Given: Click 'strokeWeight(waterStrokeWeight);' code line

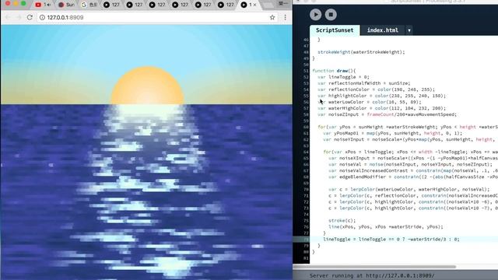Looking at the screenshot, I should [x=361, y=52].
